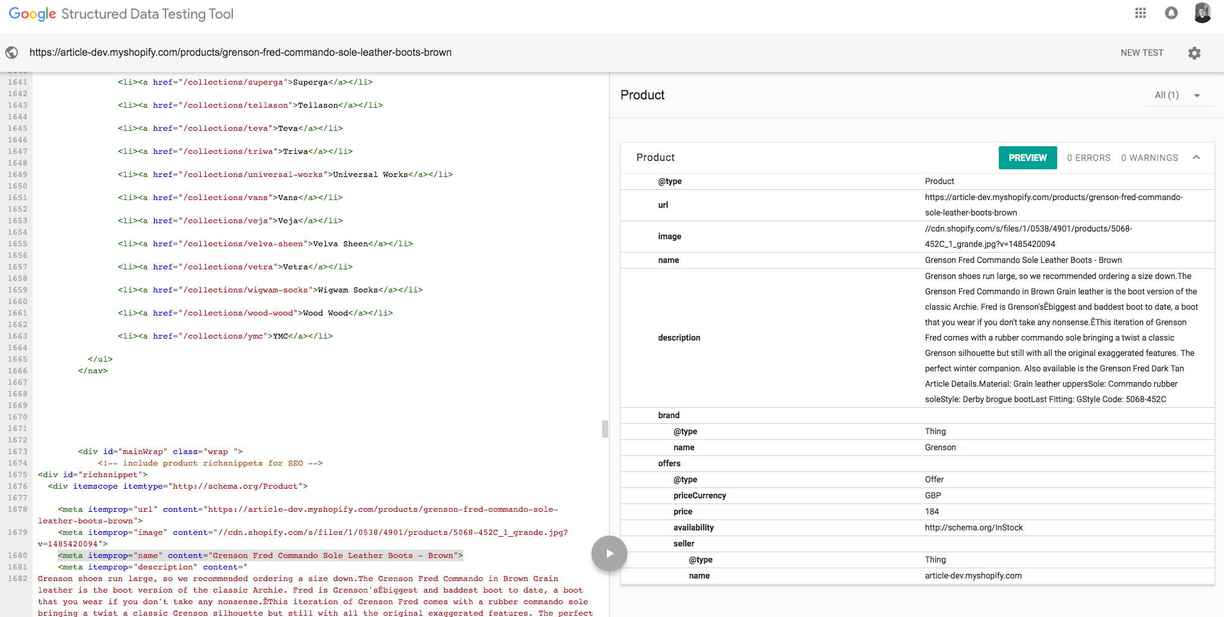
Task: Open the Google apps grid menu
Action: [x=1141, y=13]
